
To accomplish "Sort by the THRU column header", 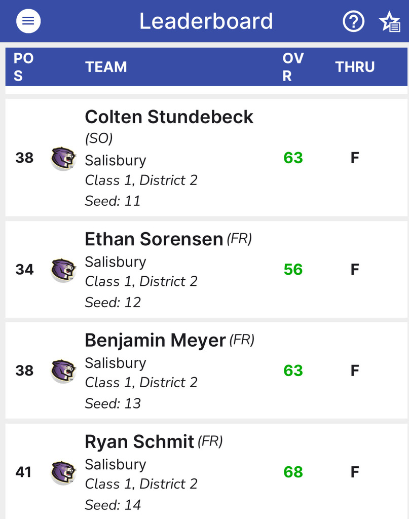I will tap(355, 67).
